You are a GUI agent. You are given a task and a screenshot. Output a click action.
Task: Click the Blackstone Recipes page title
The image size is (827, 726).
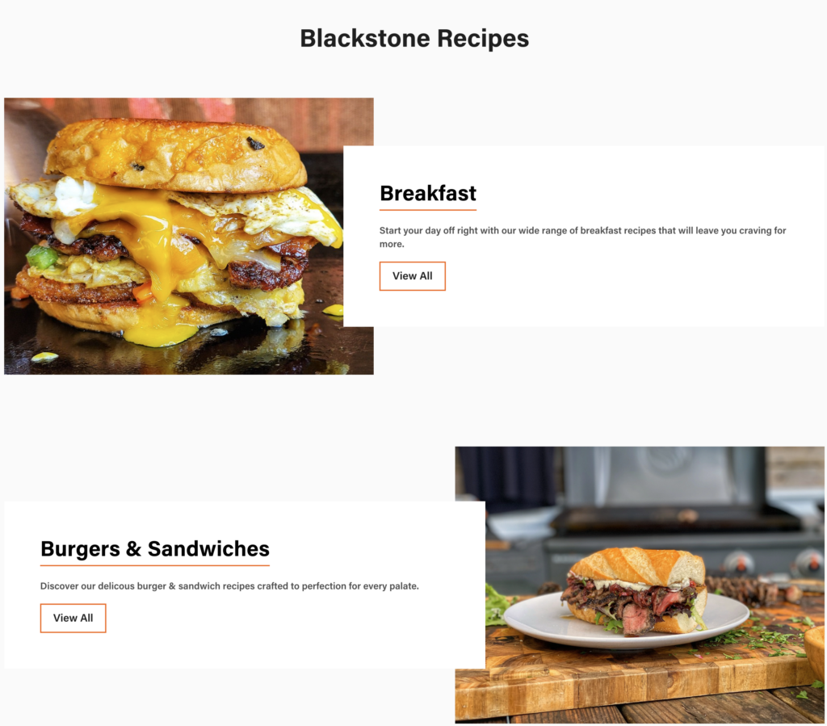point(414,38)
